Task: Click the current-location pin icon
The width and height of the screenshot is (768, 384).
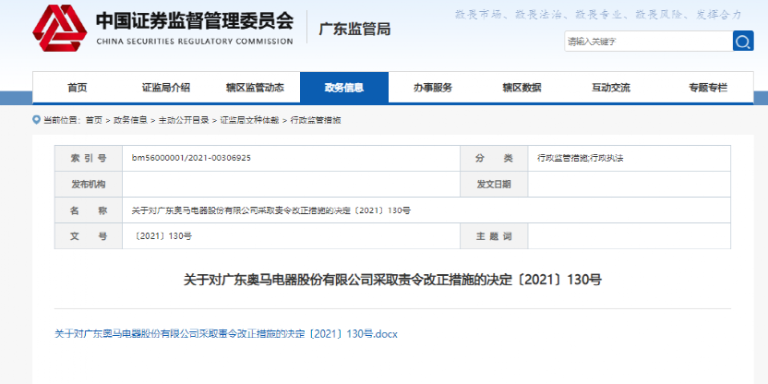Action: tap(36, 119)
